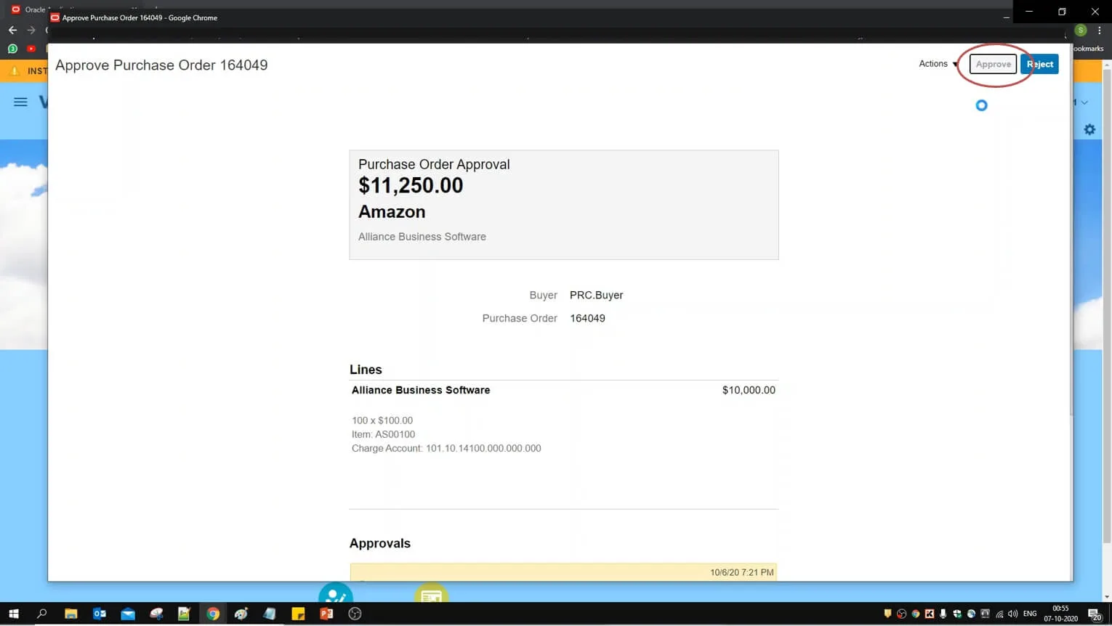Click the Alliance Business Software line item
This screenshot has height=626, width=1112.
pos(421,390)
